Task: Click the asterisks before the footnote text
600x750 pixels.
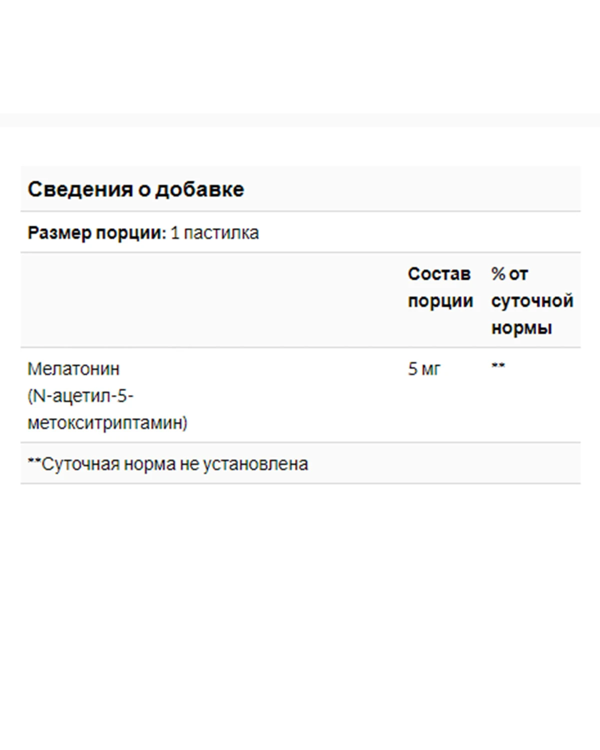Action: point(34,461)
